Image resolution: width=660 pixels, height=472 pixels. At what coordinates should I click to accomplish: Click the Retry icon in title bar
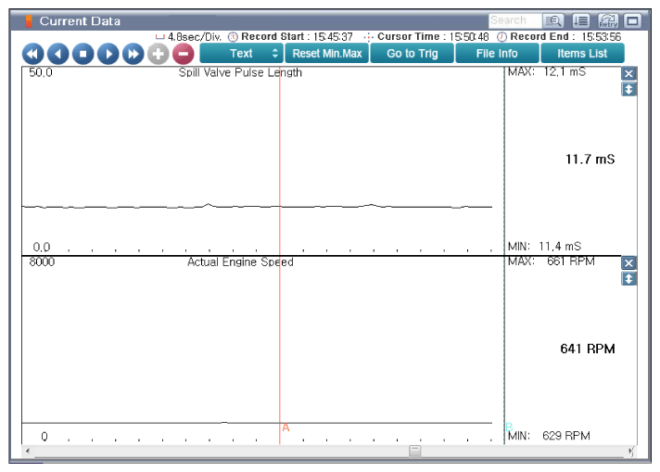[609, 19]
